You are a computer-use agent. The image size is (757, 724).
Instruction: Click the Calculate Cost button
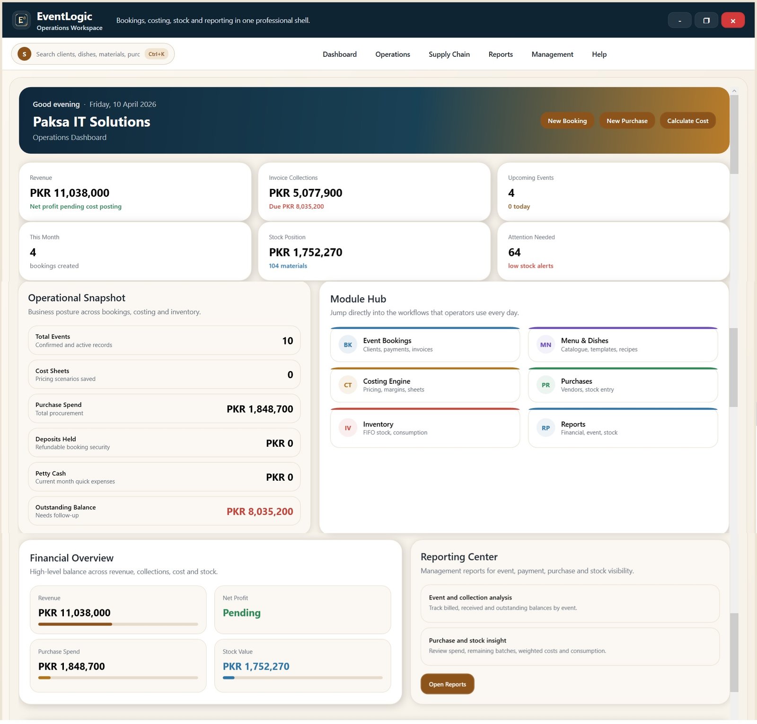point(687,121)
